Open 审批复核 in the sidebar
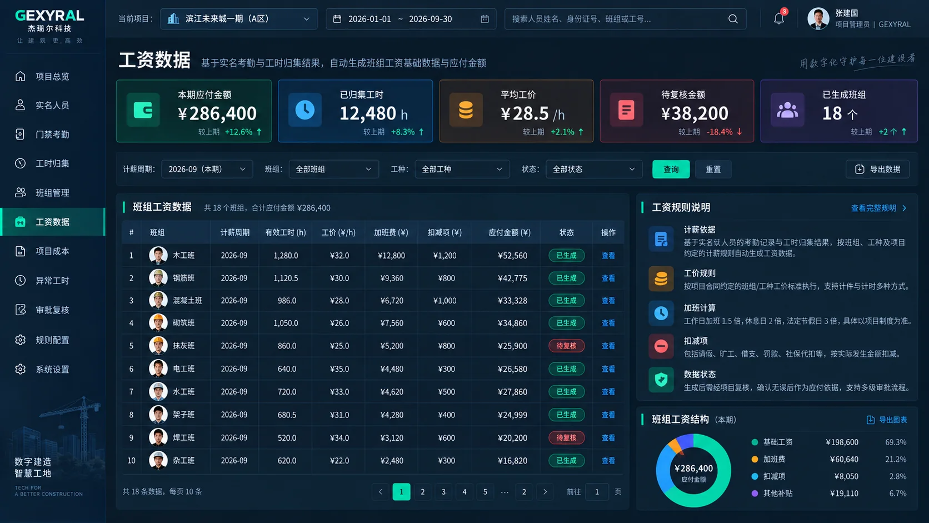929x523 pixels. [52, 310]
